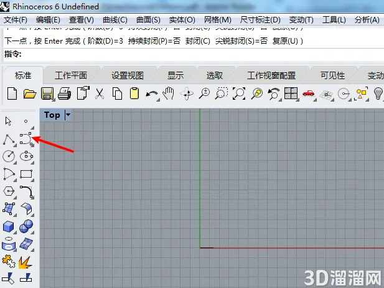
Task: Click the New file icon
Action: [12, 94]
